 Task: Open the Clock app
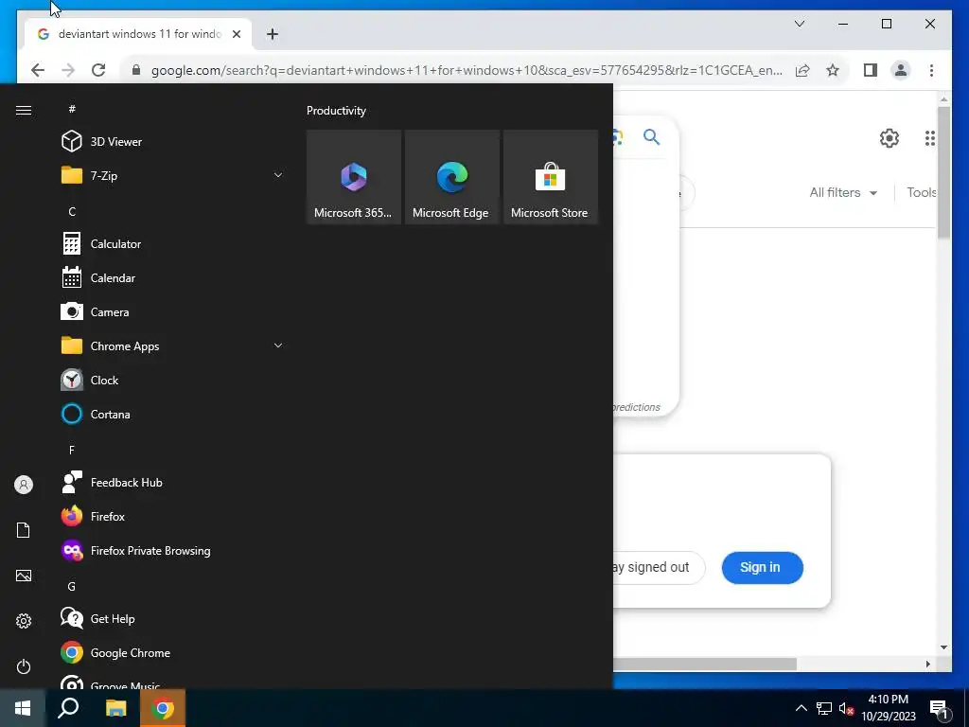pos(173,380)
